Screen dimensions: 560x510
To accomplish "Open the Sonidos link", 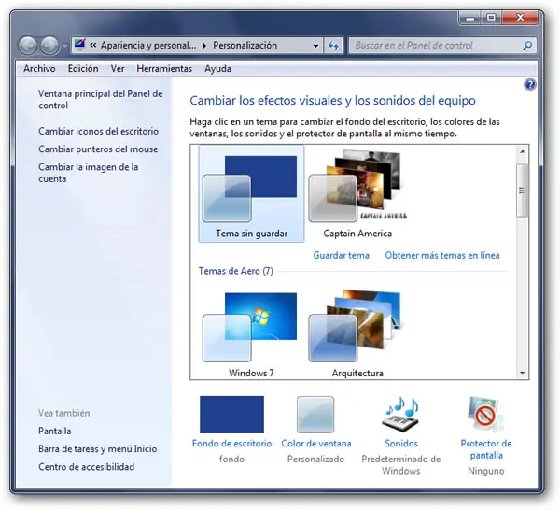I will [x=401, y=444].
